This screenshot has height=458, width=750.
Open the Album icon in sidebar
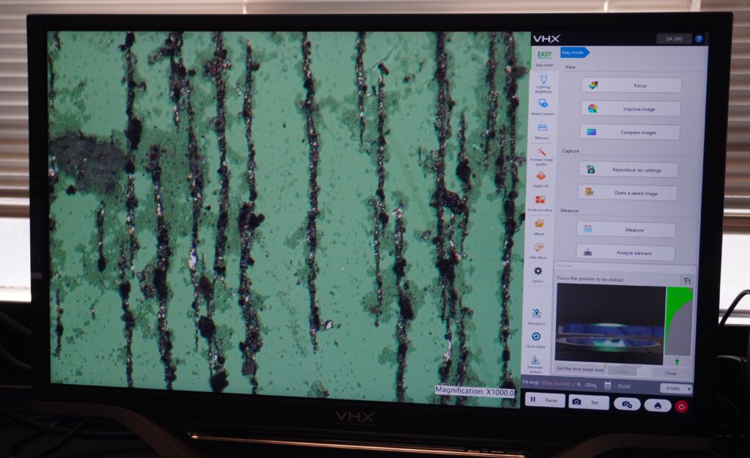539,225
